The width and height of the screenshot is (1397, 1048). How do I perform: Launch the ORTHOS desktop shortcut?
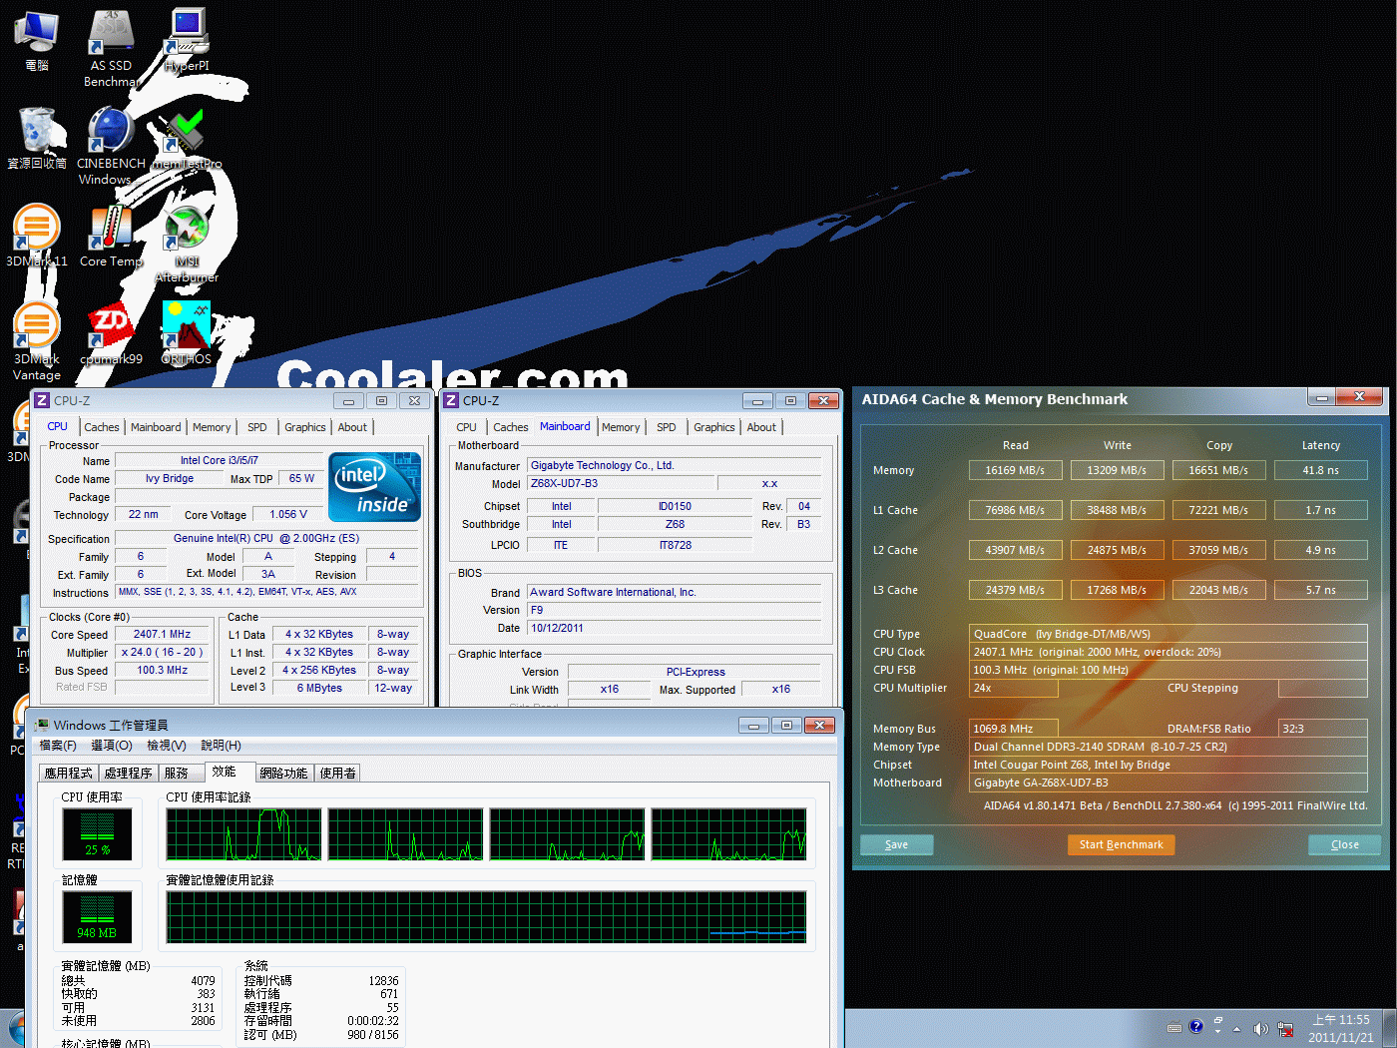pyautogui.click(x=187, y=329)
